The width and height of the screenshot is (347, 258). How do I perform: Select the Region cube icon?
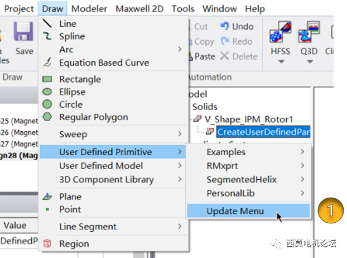point(48,243)
